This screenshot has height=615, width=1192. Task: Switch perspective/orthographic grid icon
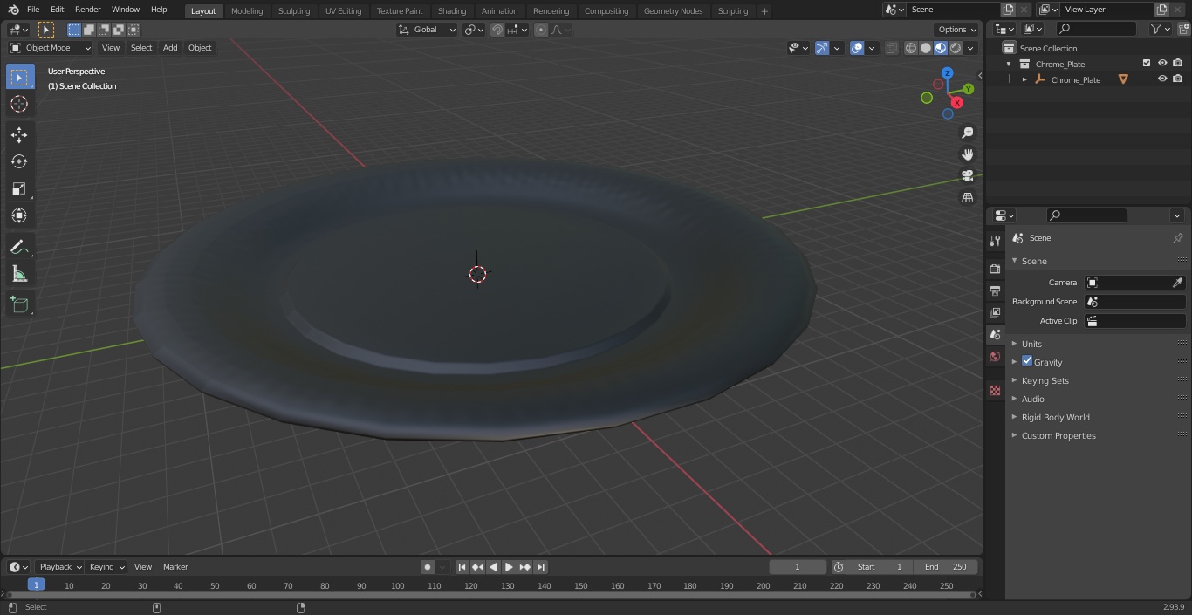967,197
